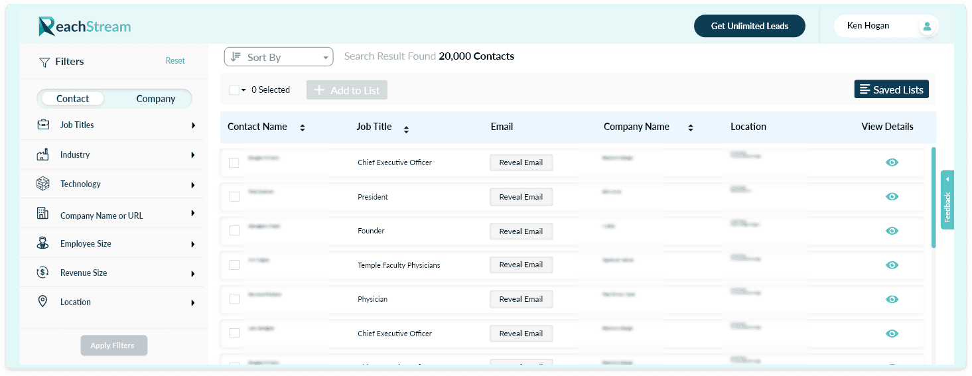Click the View Details column header
The width and height of the screenshot is (972, 376).
pyautogui.click(x=887, y=127)
